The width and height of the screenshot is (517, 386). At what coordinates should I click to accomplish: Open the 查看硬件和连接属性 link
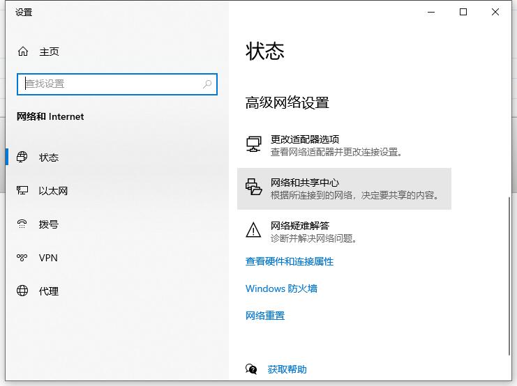coord(290,261)
